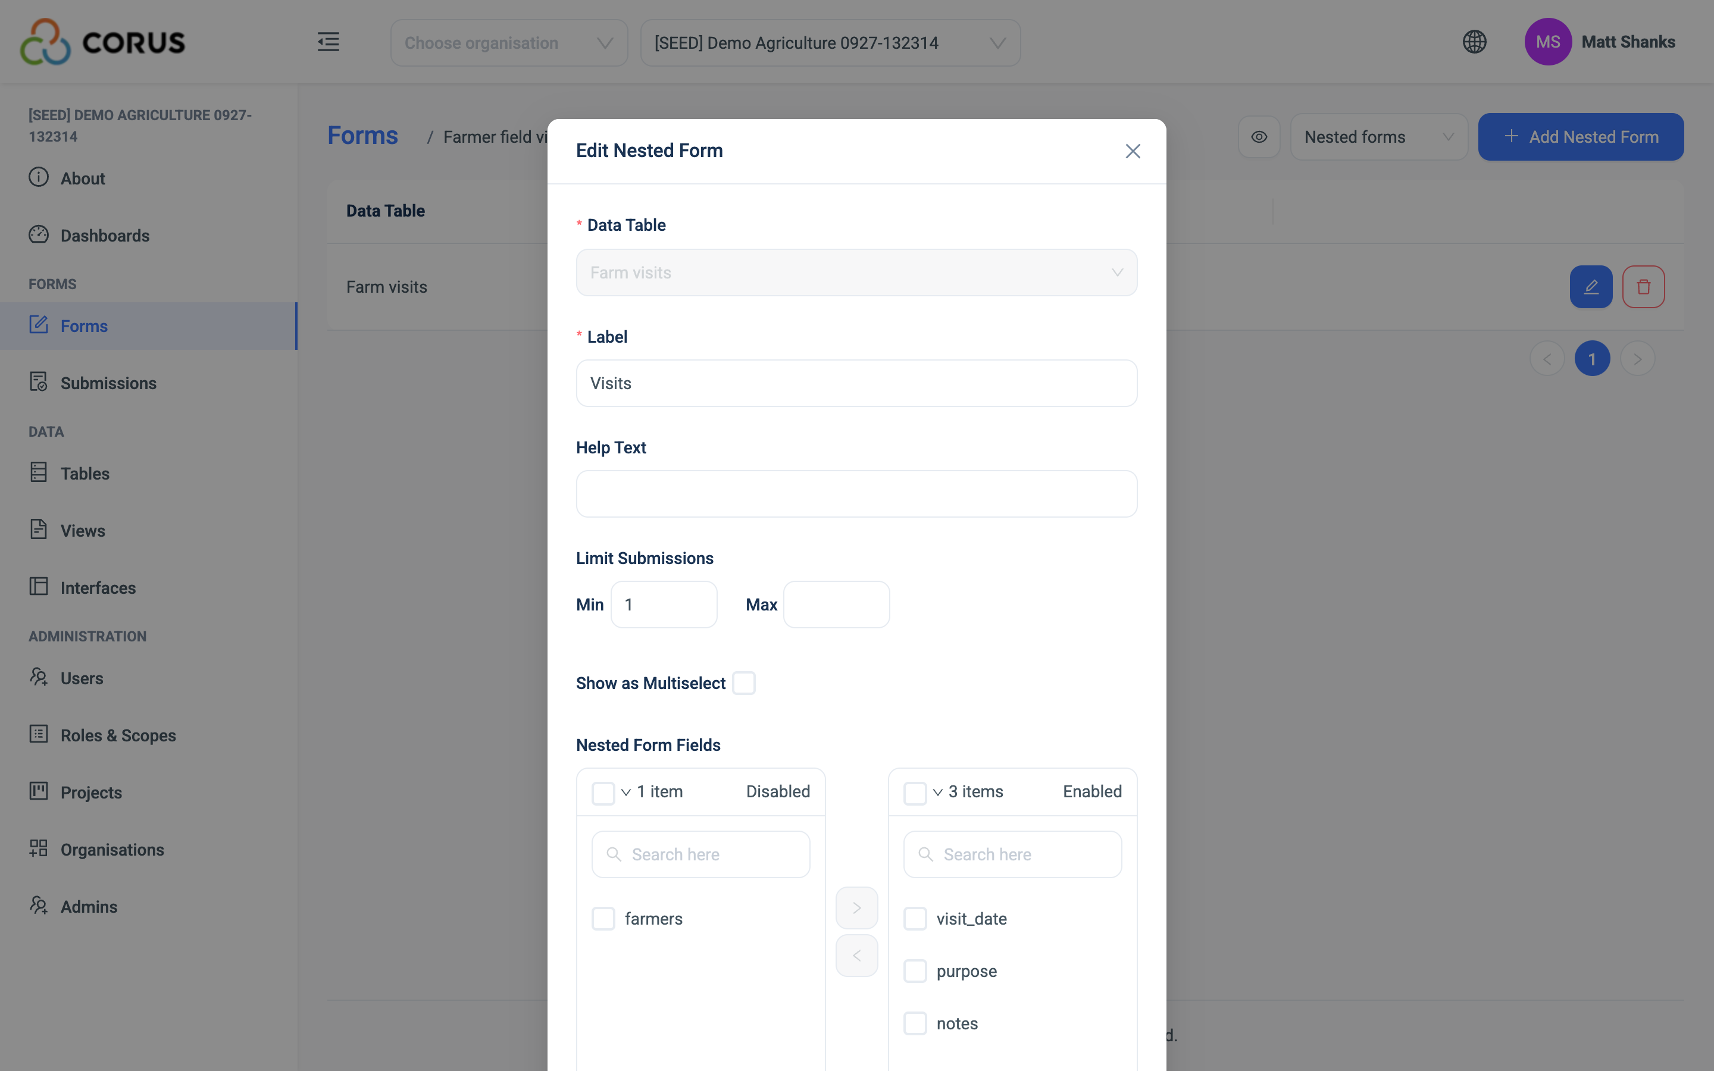Image resolution: width=1714 pixels, height=1071 pixels.
Task: Click the Forms breadcrumb link
Action: coord(362,135)
